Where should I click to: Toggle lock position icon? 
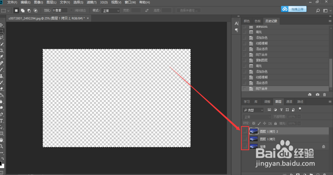(x=264, y=123)
